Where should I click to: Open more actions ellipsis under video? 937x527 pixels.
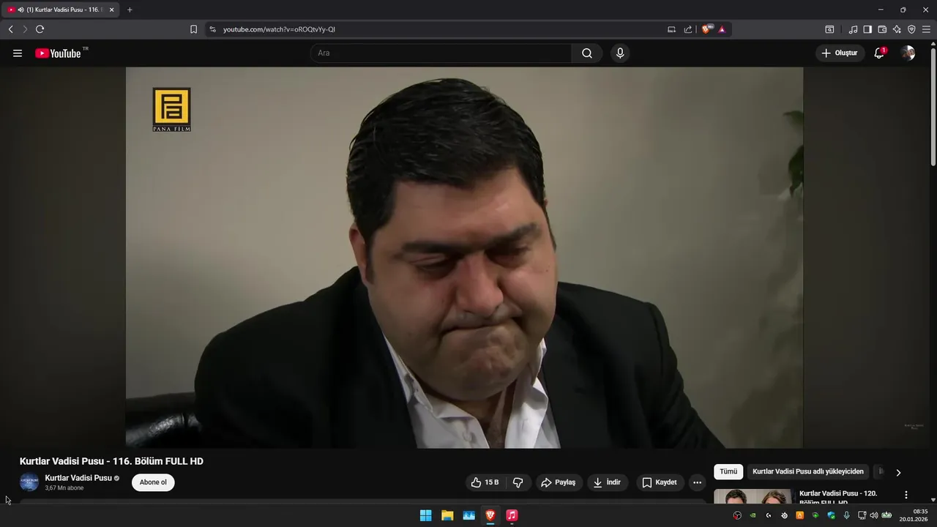coord(697,482)
